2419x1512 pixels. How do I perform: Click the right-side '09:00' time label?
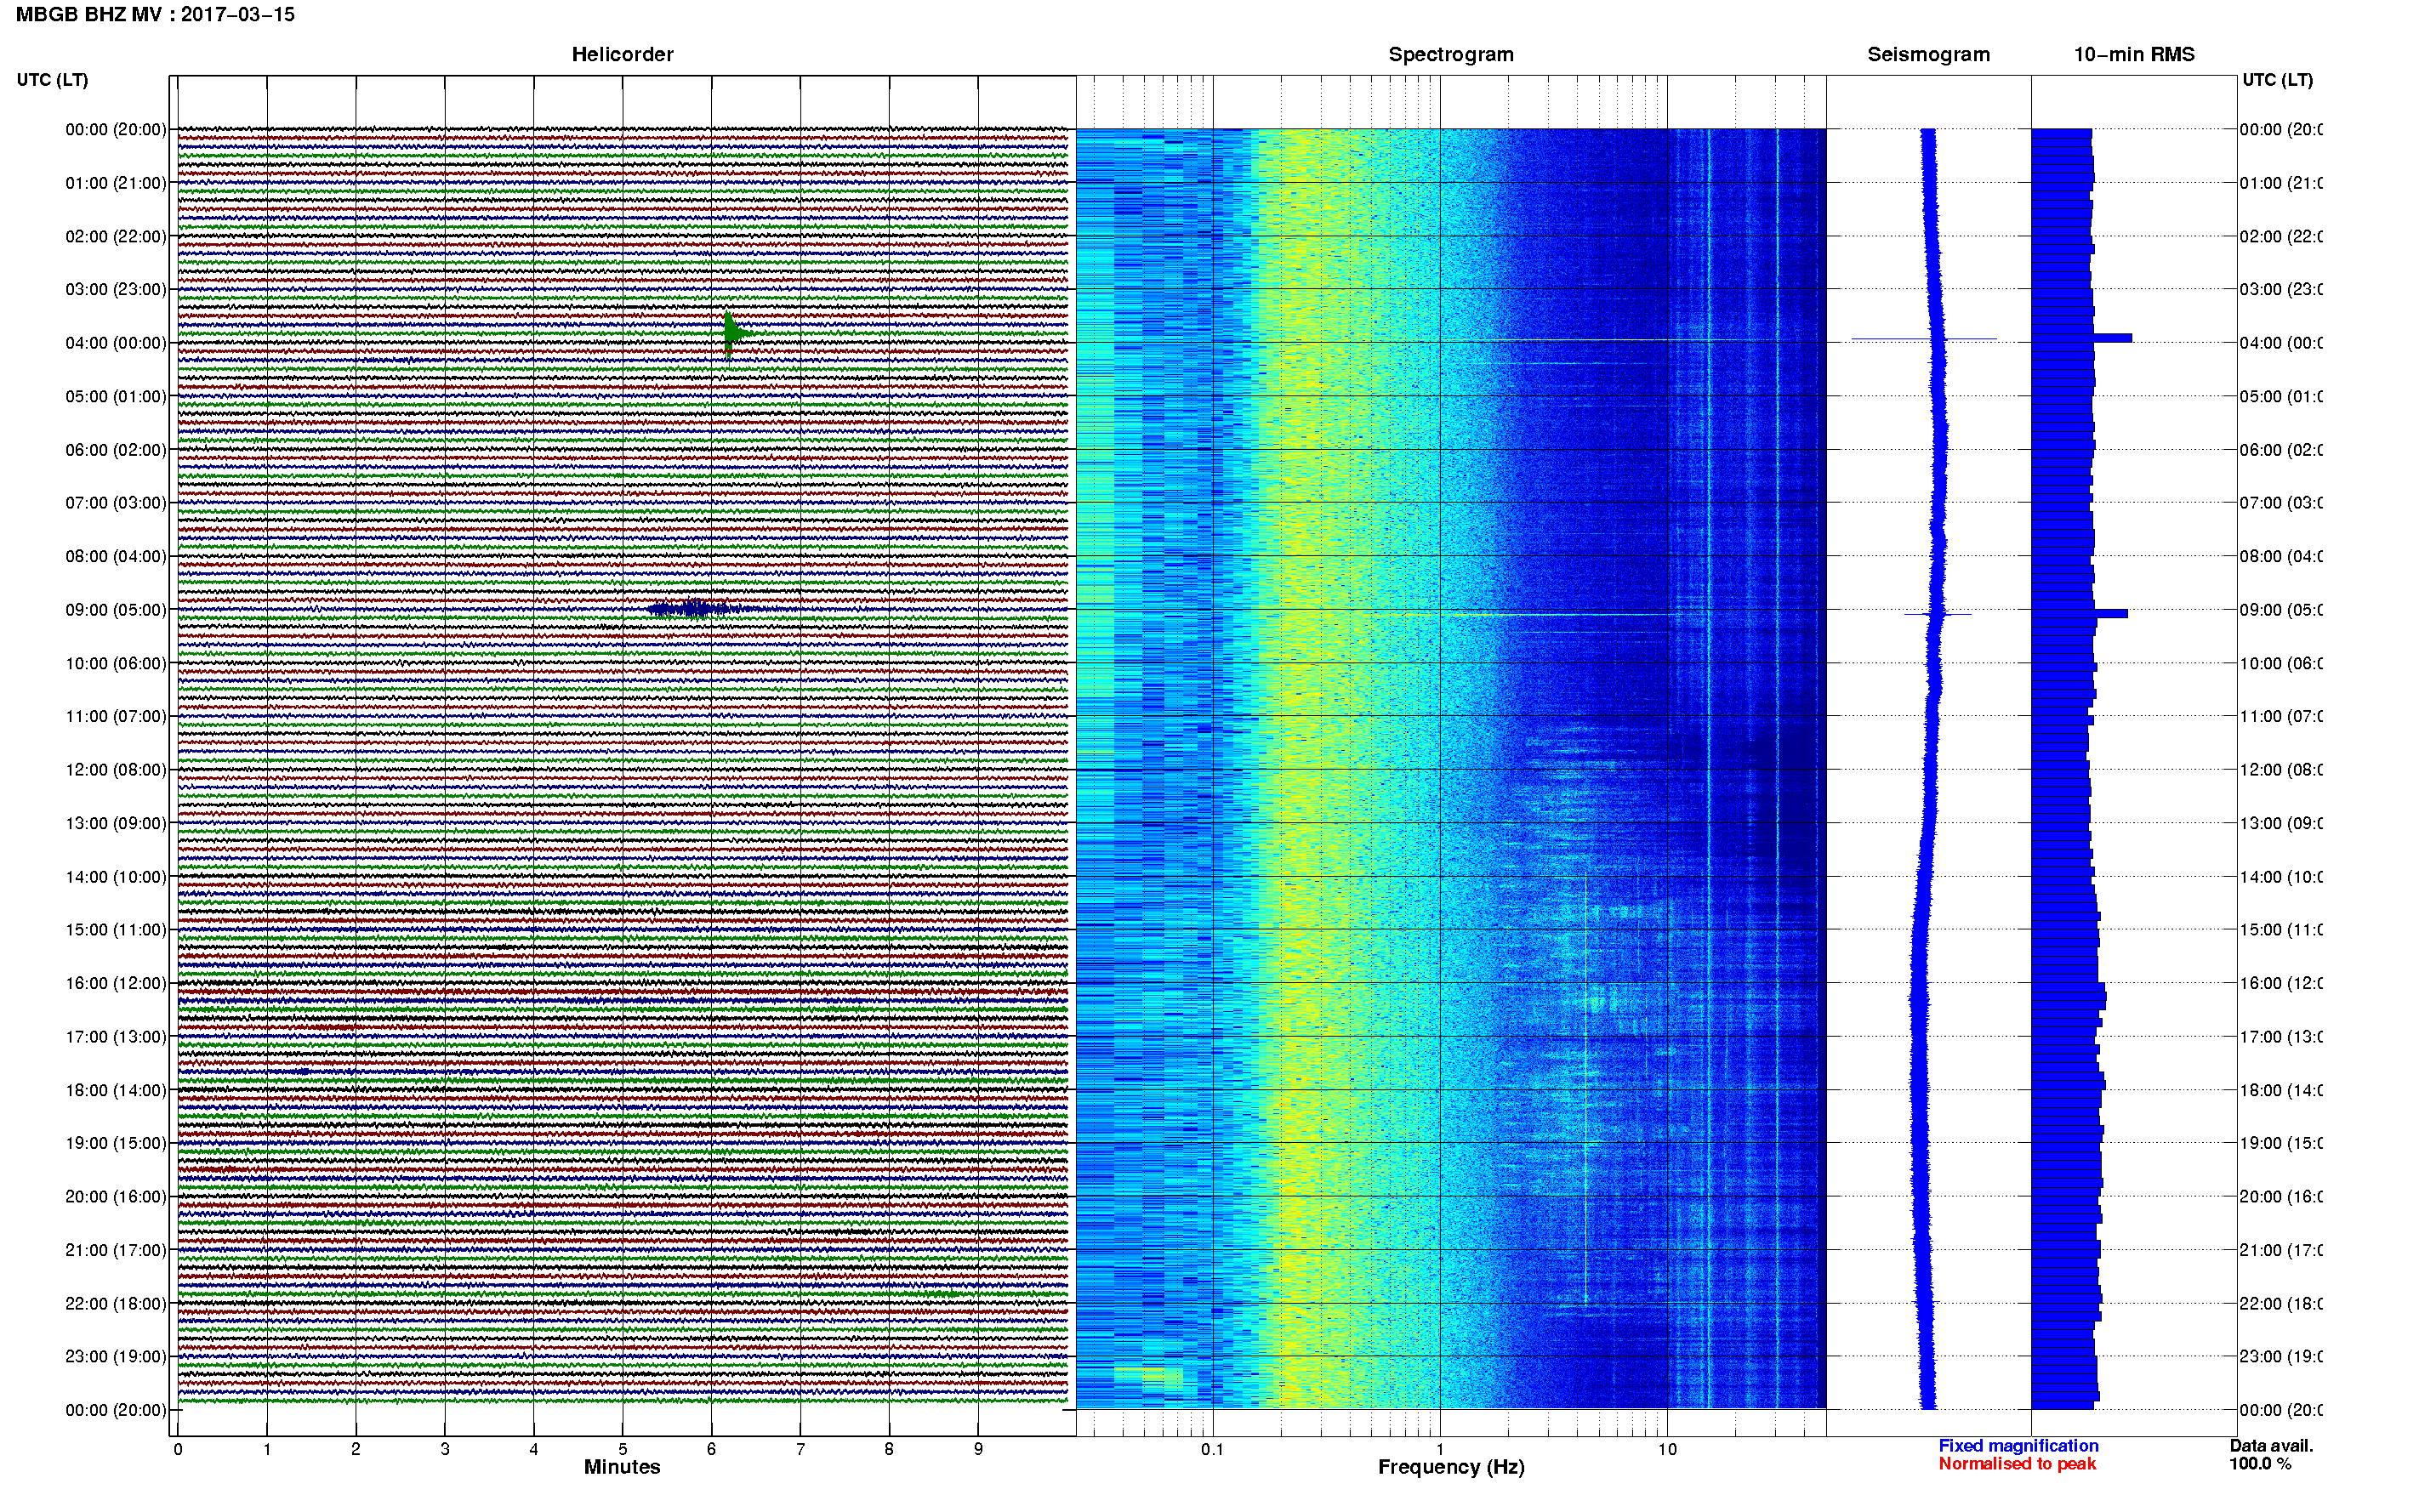point(2281,610)
